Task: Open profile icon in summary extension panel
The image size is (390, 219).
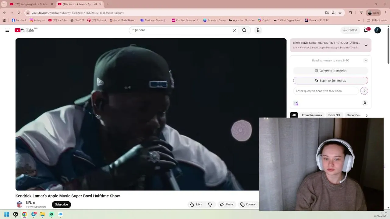Action: tap(365, 103)
